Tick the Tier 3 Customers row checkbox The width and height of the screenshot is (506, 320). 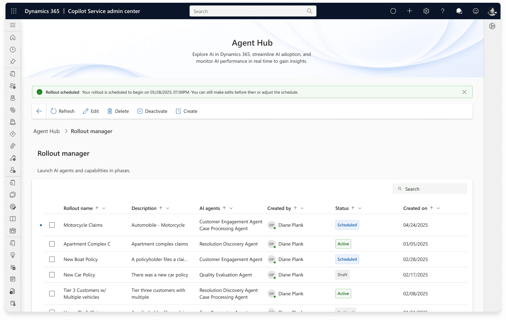tap(52, 294)
